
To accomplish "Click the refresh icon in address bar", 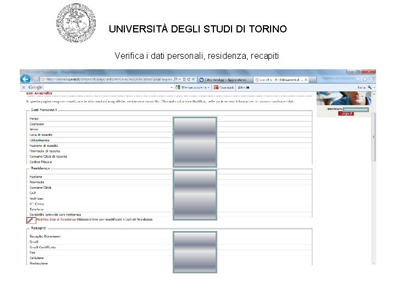I will [189, 79].
